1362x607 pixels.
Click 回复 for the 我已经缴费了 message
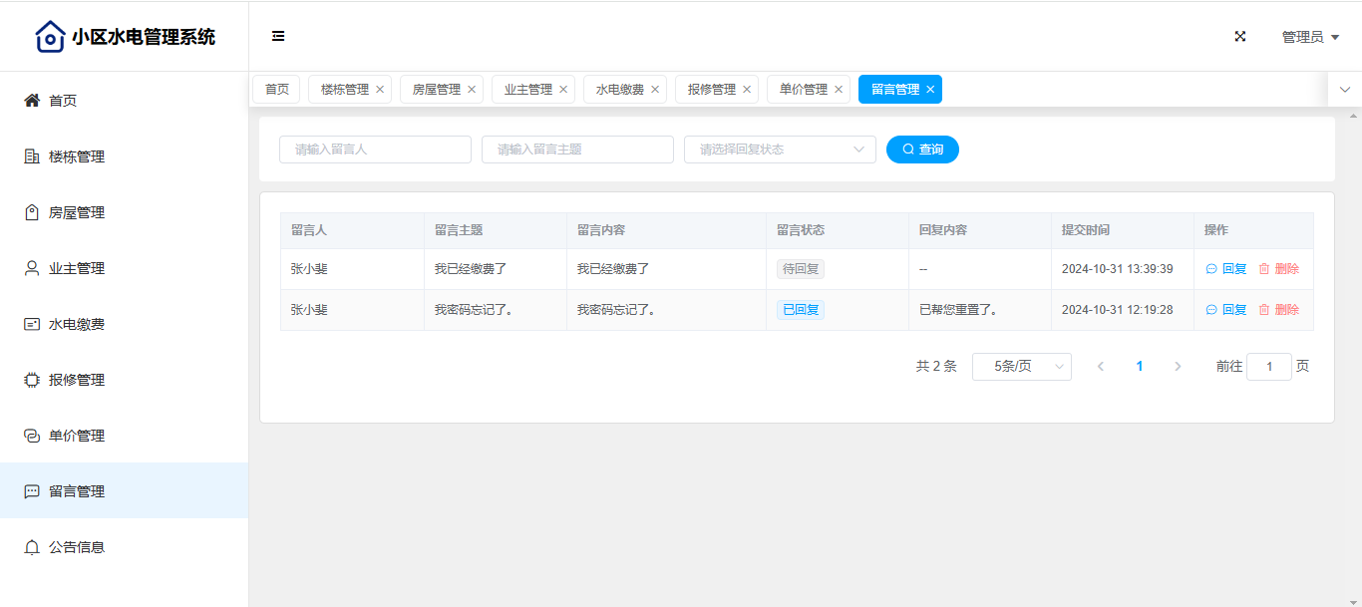click(1226, 269)
